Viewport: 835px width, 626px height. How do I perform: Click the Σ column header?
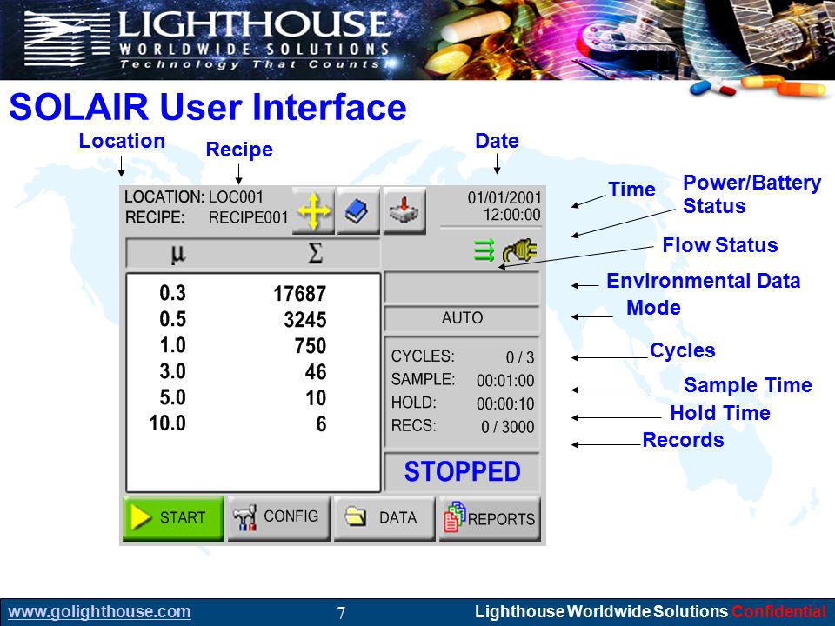point(315,253)
